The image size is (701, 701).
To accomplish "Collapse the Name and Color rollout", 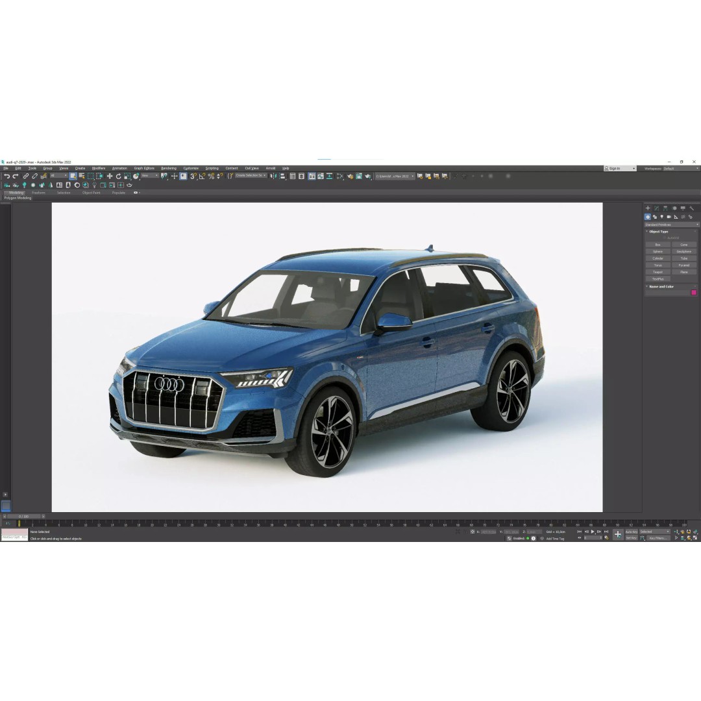I will (661, 287).
